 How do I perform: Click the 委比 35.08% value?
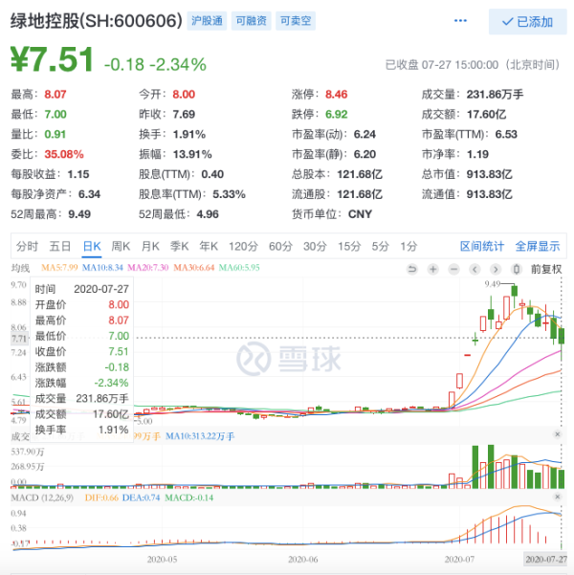pyautogui.click(x=64, y=154)
